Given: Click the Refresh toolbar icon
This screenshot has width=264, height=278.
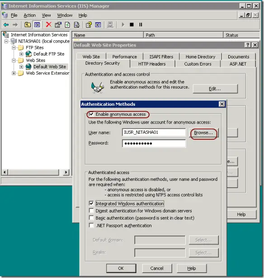Looking at the screenshot, I should [x=67, y=25].
